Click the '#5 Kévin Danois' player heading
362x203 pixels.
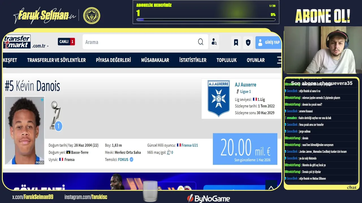tap(32, 86)
